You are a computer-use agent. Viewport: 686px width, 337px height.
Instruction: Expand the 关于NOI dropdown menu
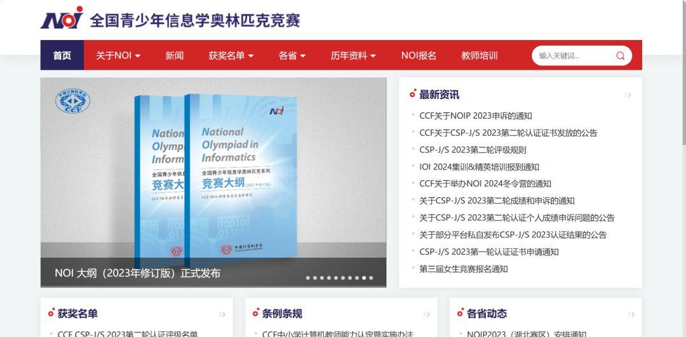coord(118,55)
